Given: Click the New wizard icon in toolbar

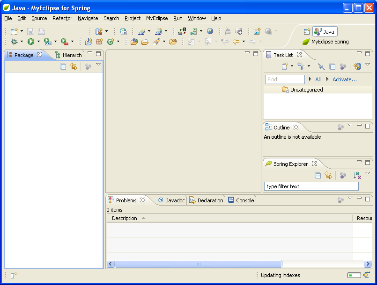Looking at the screenshot, I should (x=14, y=31).
